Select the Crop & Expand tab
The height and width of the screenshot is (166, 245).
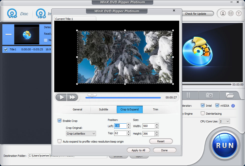pyautogui.click(x=129, y=109)
